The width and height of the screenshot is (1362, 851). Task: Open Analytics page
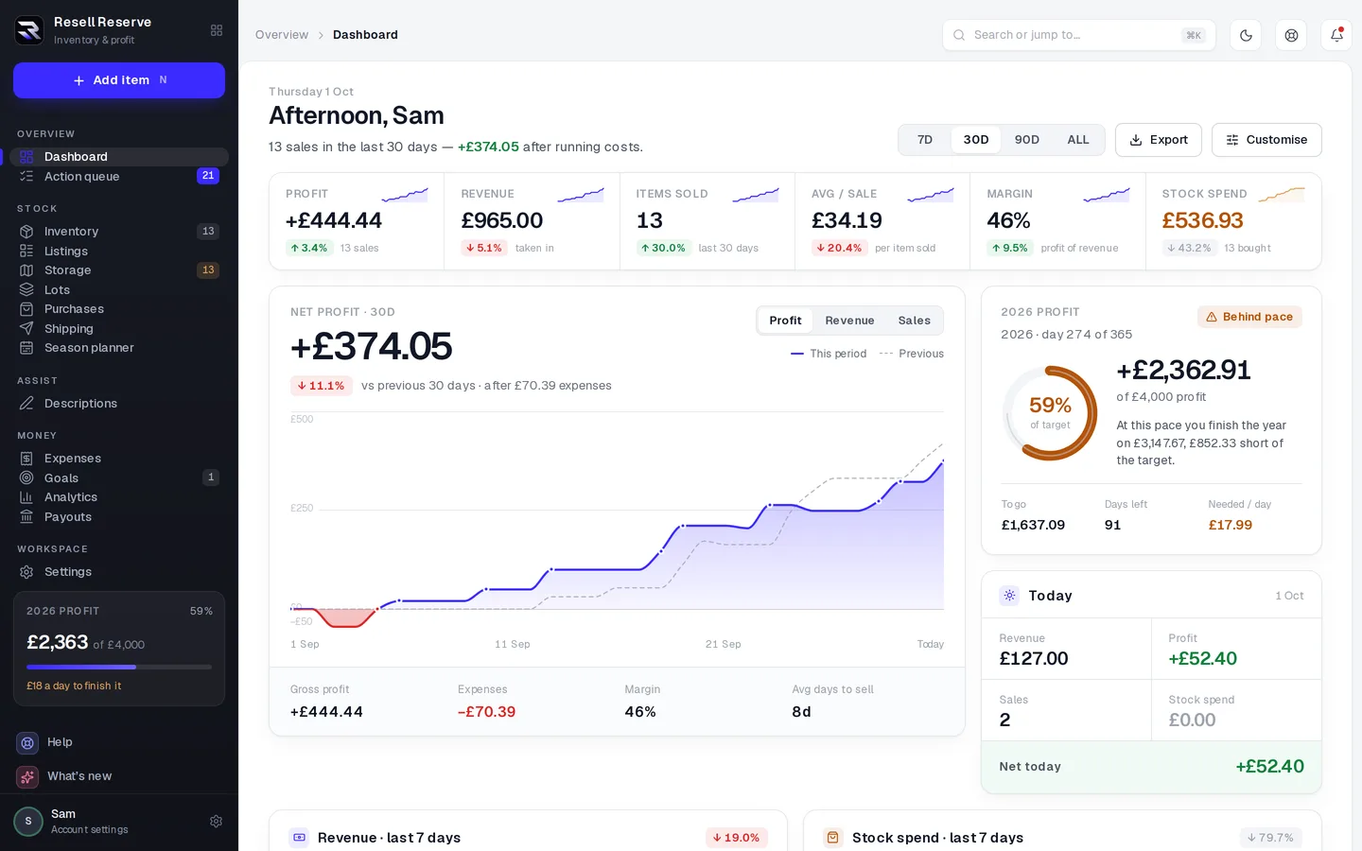119,497
